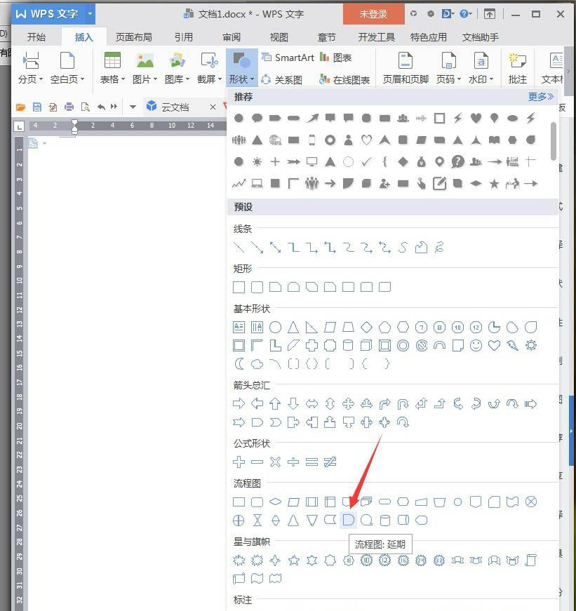Open the 审阅 review tab
This screenshot has height=611, width=576.
232,37
